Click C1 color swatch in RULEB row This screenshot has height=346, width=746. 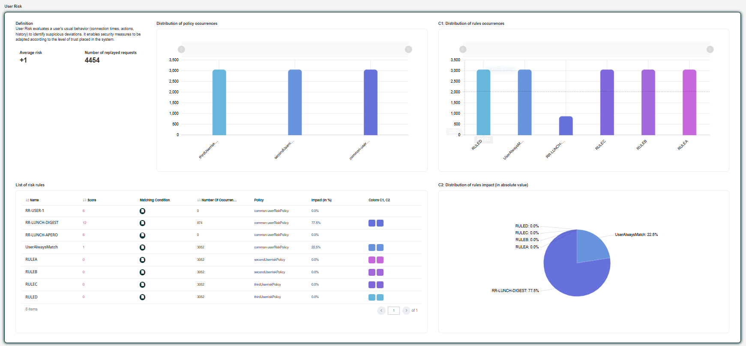tap(372, 272)
